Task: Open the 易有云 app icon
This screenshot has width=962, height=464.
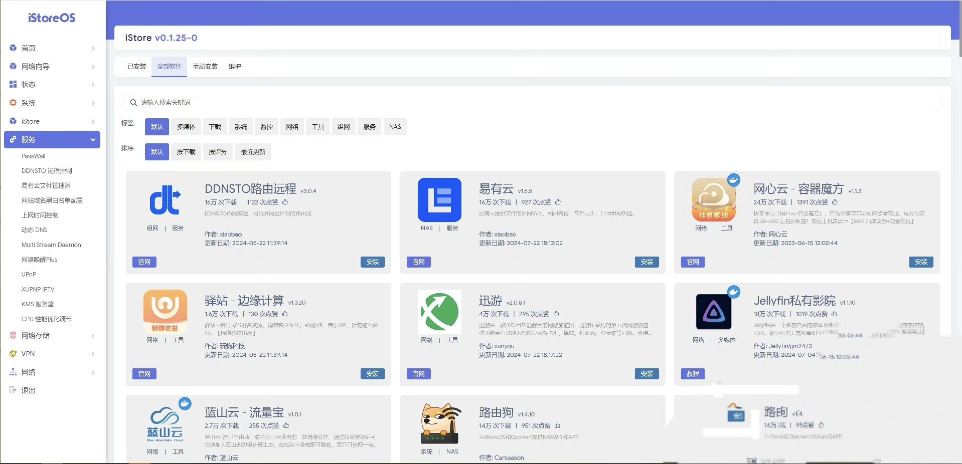Action: click(439, 200)
